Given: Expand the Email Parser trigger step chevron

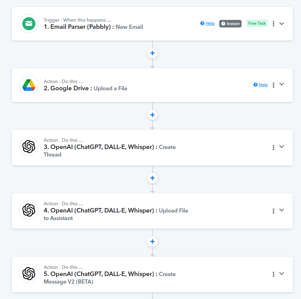Looking at the screenshot, I should 281,24.
